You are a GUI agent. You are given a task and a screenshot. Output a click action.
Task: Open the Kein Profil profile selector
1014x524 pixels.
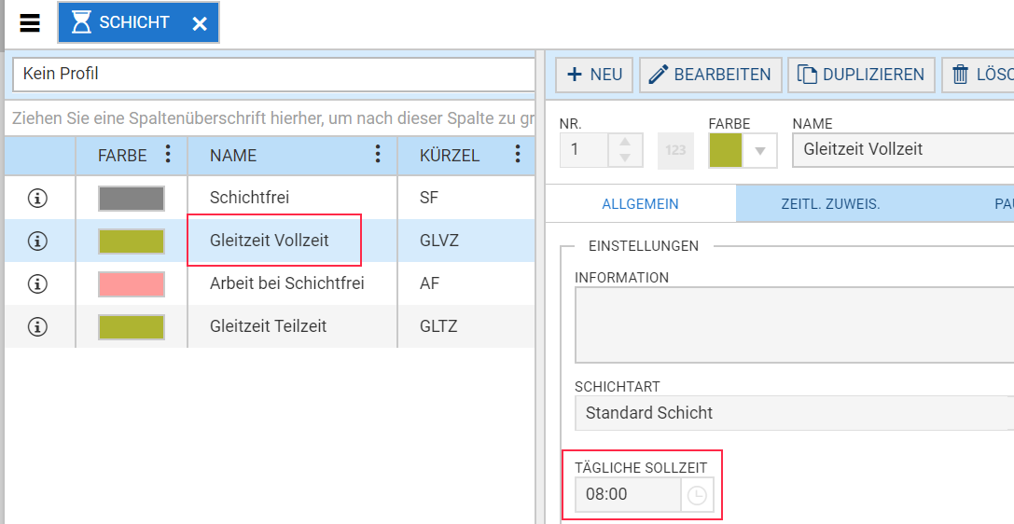click(x=272, y=74)
